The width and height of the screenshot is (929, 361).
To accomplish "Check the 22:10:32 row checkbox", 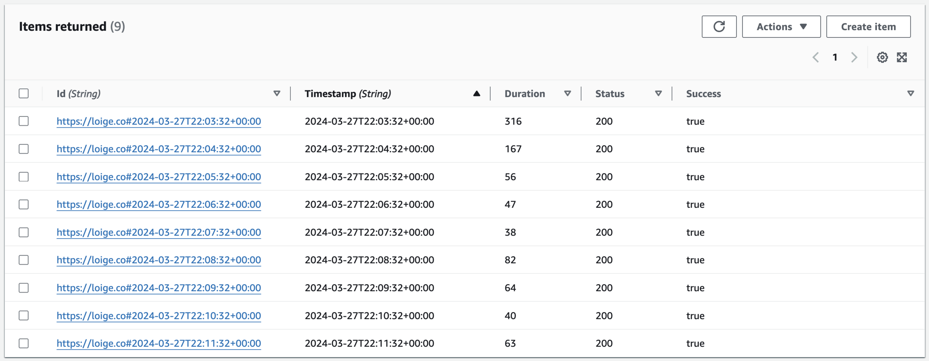I will [x=24, y=316].
